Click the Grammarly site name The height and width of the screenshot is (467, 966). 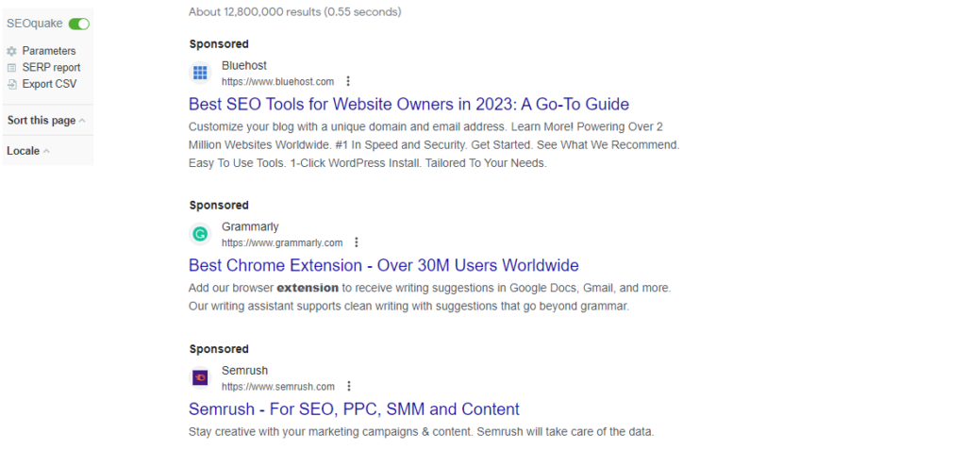250,226
